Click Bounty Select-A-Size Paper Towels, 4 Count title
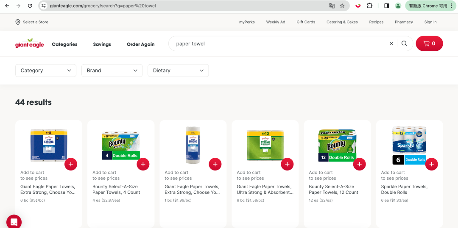Screen dimensions: 458x228 click(116, 190)
